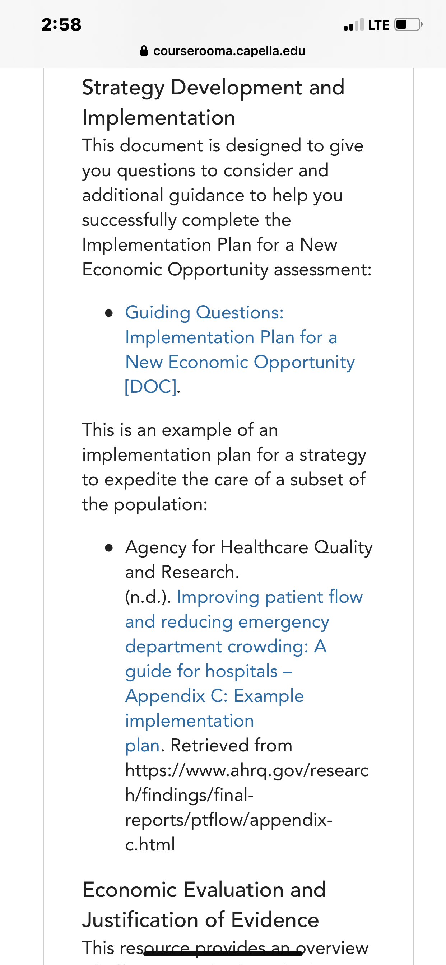This screenshot has width=446, height=965.
Task: Tap the LTE network indicator
Action: [379, 25]
